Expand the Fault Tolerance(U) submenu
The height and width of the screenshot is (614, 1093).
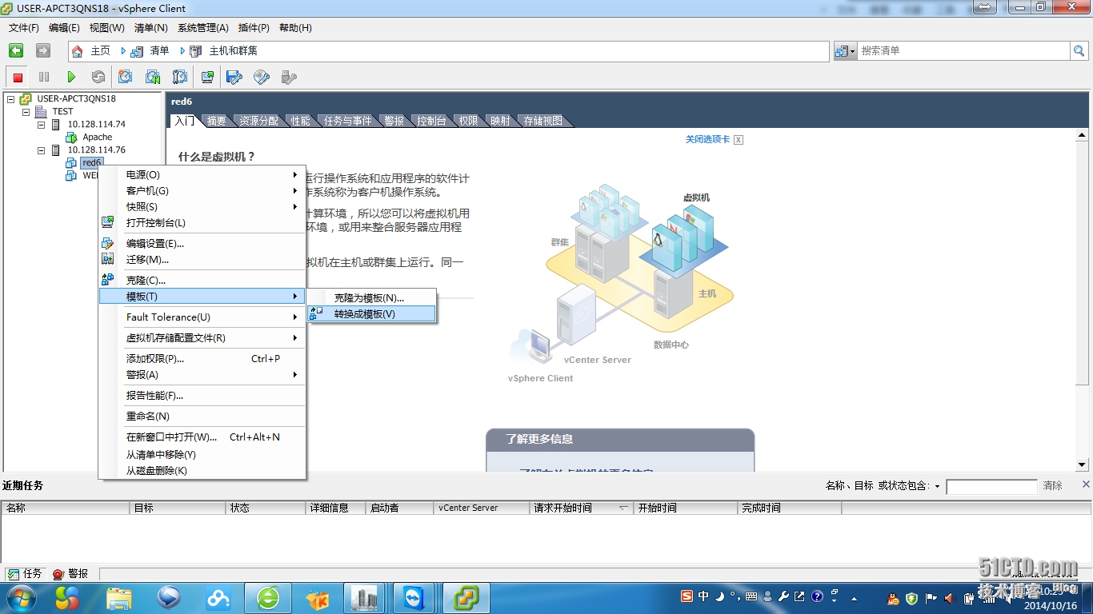(202, 317)
